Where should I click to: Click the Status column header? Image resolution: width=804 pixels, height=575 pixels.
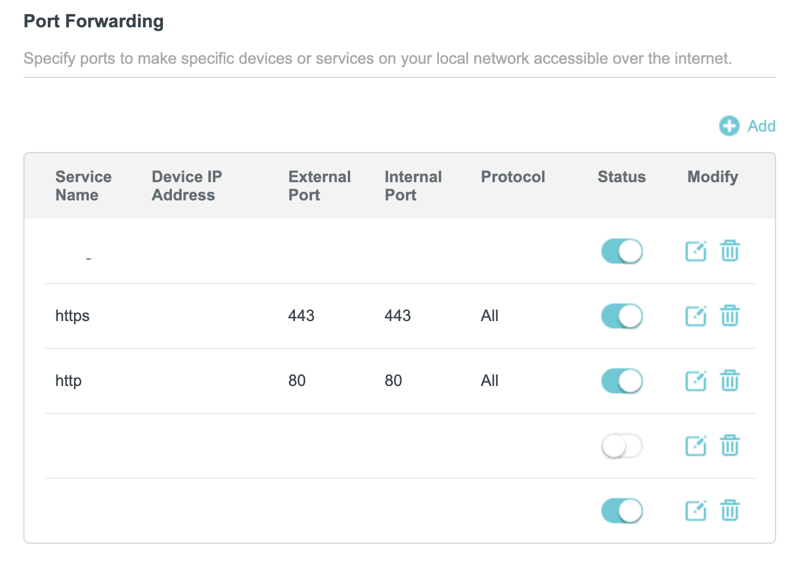tap(621, 177)
